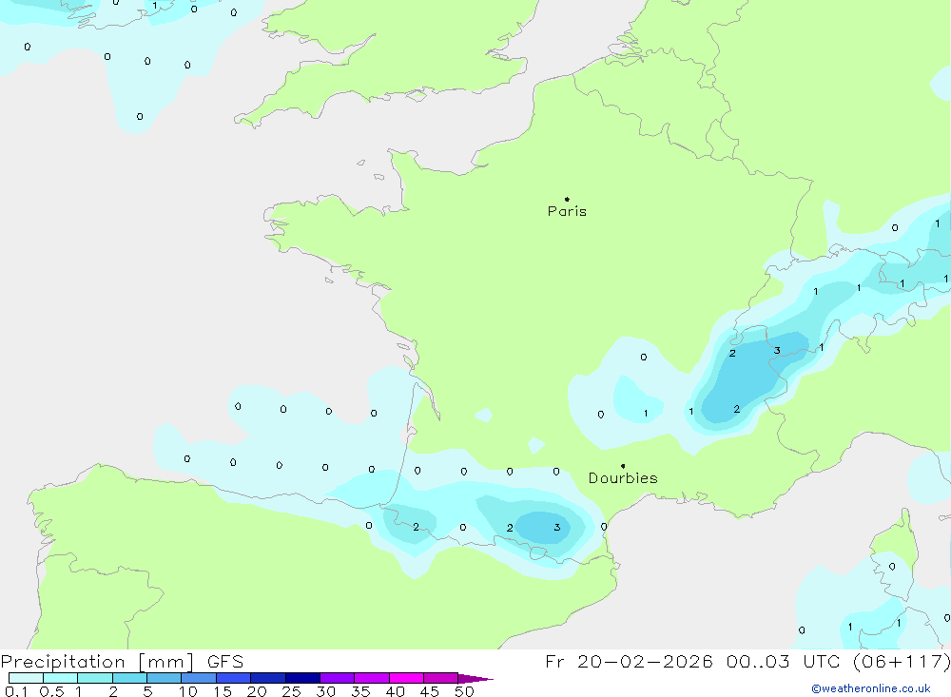Click the legend value '0.5'
The image size is (951, 697).
[x=51, y=691]
